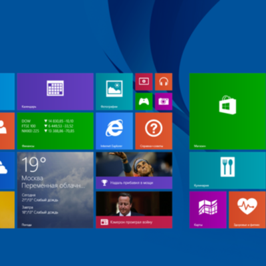Open the Help+Tips question mark tile
Image resolution: width=266 pixels, height=266 pixels.
[154, 131]
